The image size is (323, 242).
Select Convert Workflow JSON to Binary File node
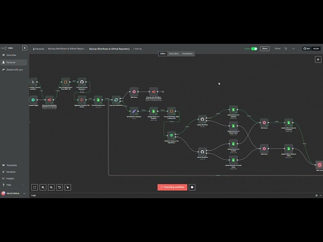(172, 111)
